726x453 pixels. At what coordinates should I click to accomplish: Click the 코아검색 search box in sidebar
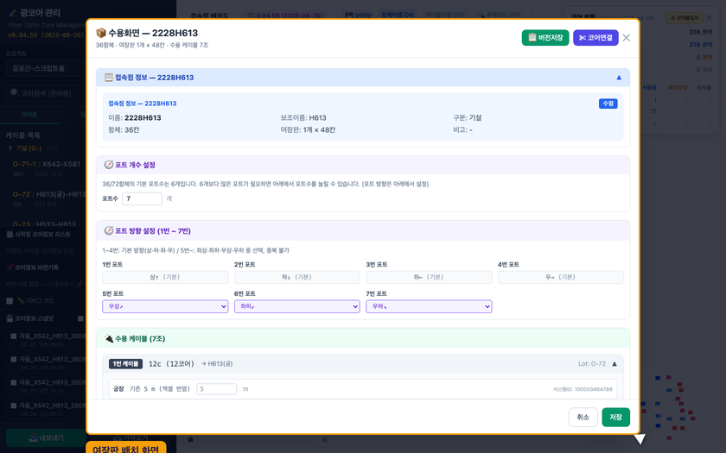point(45,93)
